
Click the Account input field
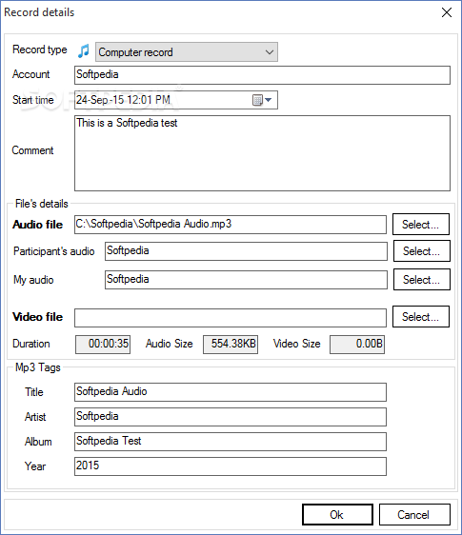click(x=262, y=75)
